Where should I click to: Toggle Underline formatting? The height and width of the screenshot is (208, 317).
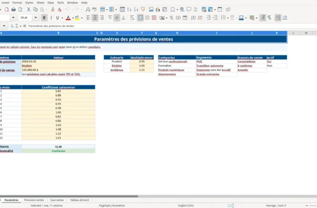point(57,18)
